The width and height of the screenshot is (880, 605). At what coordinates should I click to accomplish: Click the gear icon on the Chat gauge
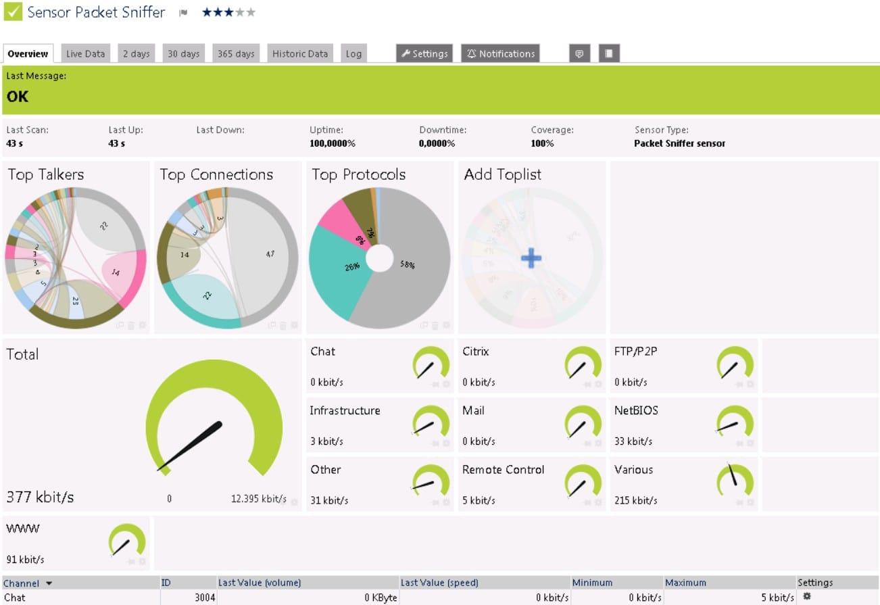446,384
